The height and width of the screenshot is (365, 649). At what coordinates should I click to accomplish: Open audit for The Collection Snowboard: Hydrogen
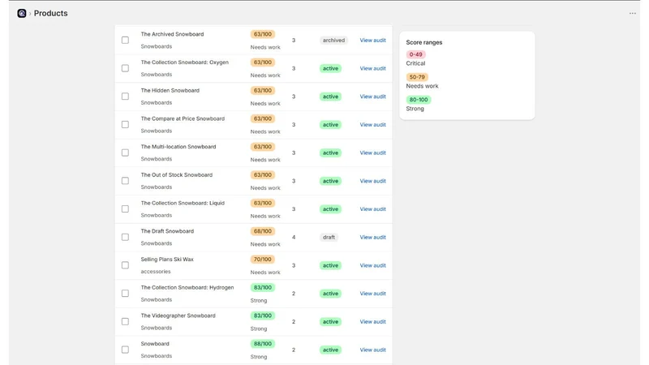tap(372, 294)
